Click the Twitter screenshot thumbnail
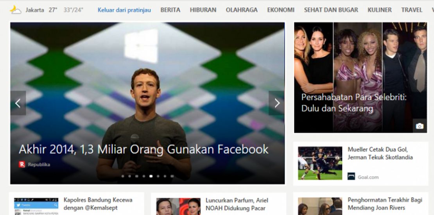 pyautogui.click(x=36, y=206)
